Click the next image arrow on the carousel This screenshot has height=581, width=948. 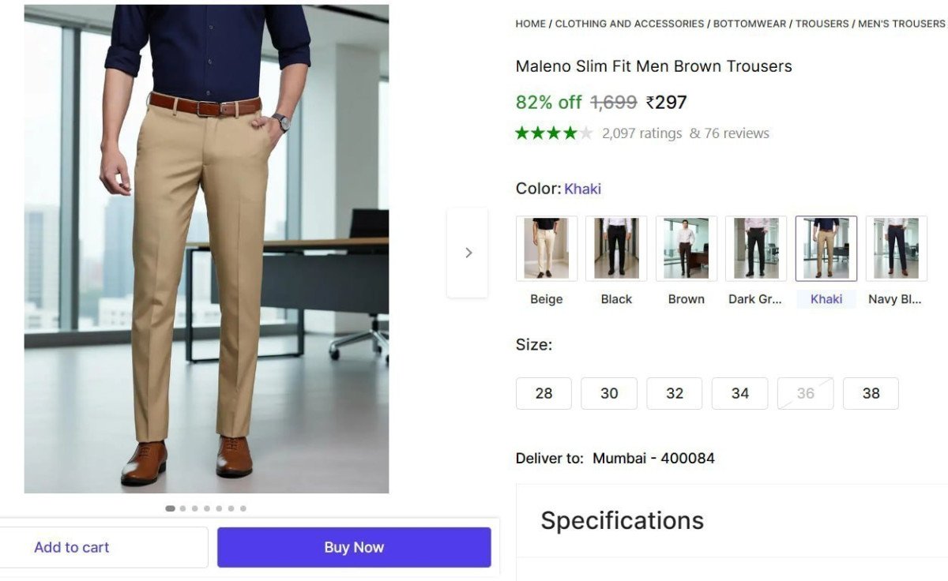468,252
